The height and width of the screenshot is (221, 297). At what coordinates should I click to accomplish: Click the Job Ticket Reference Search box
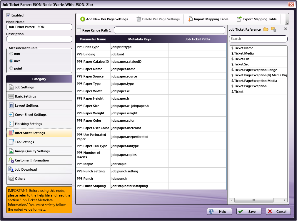coord(258,39)
